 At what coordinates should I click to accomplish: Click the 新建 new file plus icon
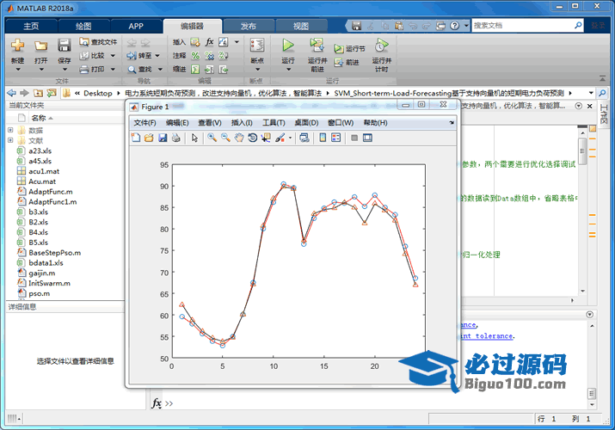pyautogui.click(x=18, y=46)
